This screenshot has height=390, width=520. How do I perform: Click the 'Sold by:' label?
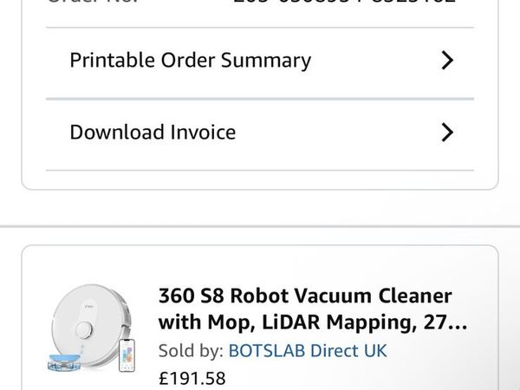[191, 351]
